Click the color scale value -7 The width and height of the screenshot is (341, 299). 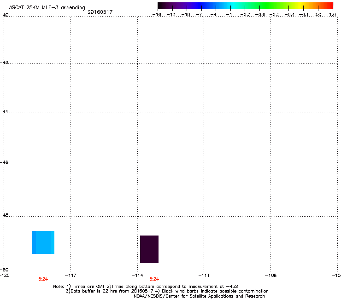(199, 15)
